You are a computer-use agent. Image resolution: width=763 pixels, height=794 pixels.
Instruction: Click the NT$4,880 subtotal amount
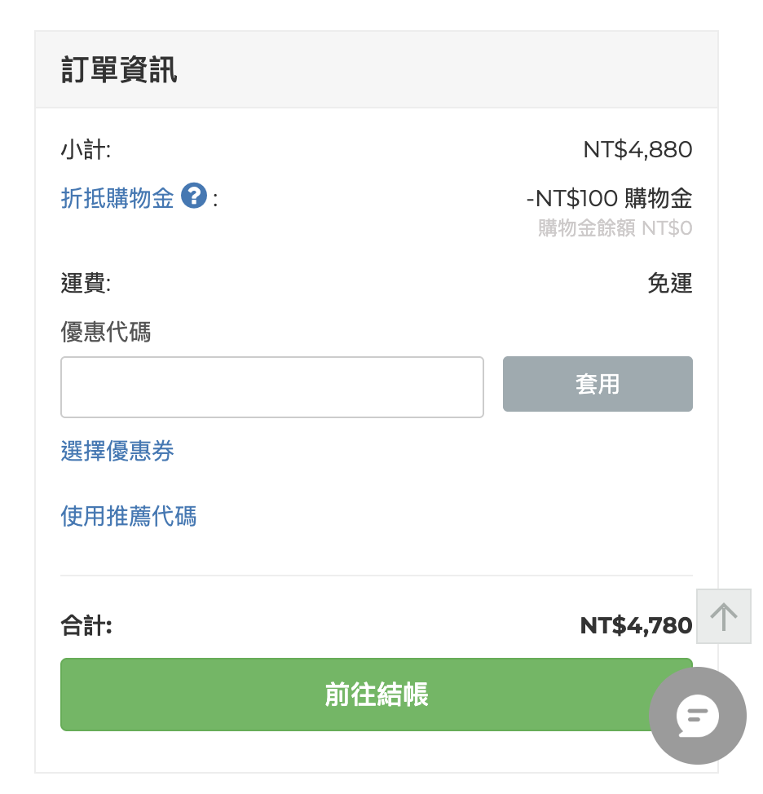637,150
